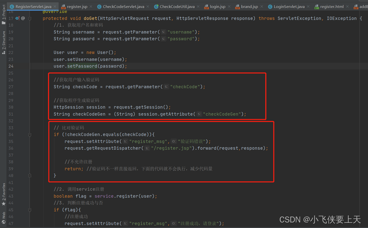Click the doGet method name
This screenshot has height=228, width=368.
[90, 18]
